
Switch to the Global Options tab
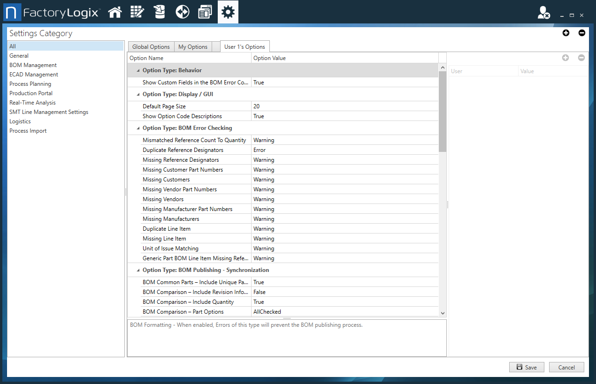coord(151,46)
